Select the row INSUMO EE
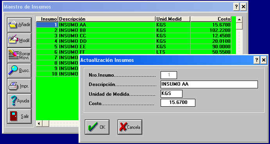Screen dimensions: 270x144 point(134,47)
